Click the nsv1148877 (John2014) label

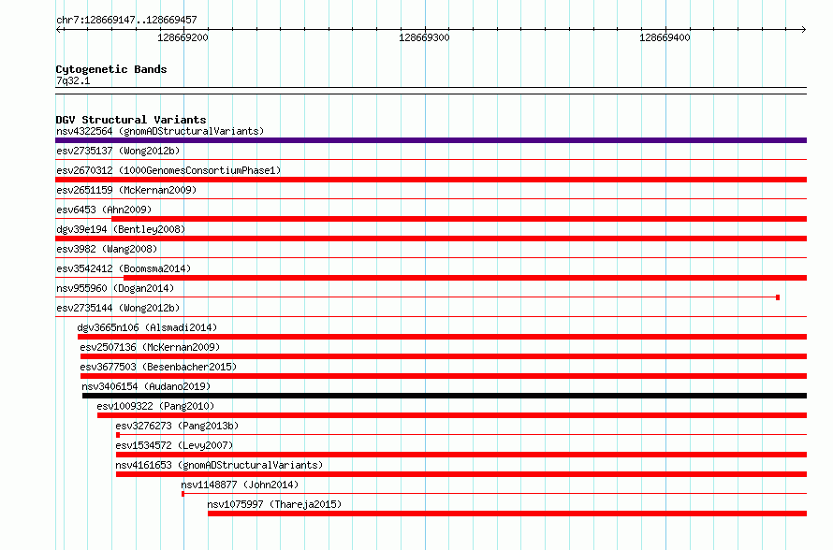[x=240, y=485]
